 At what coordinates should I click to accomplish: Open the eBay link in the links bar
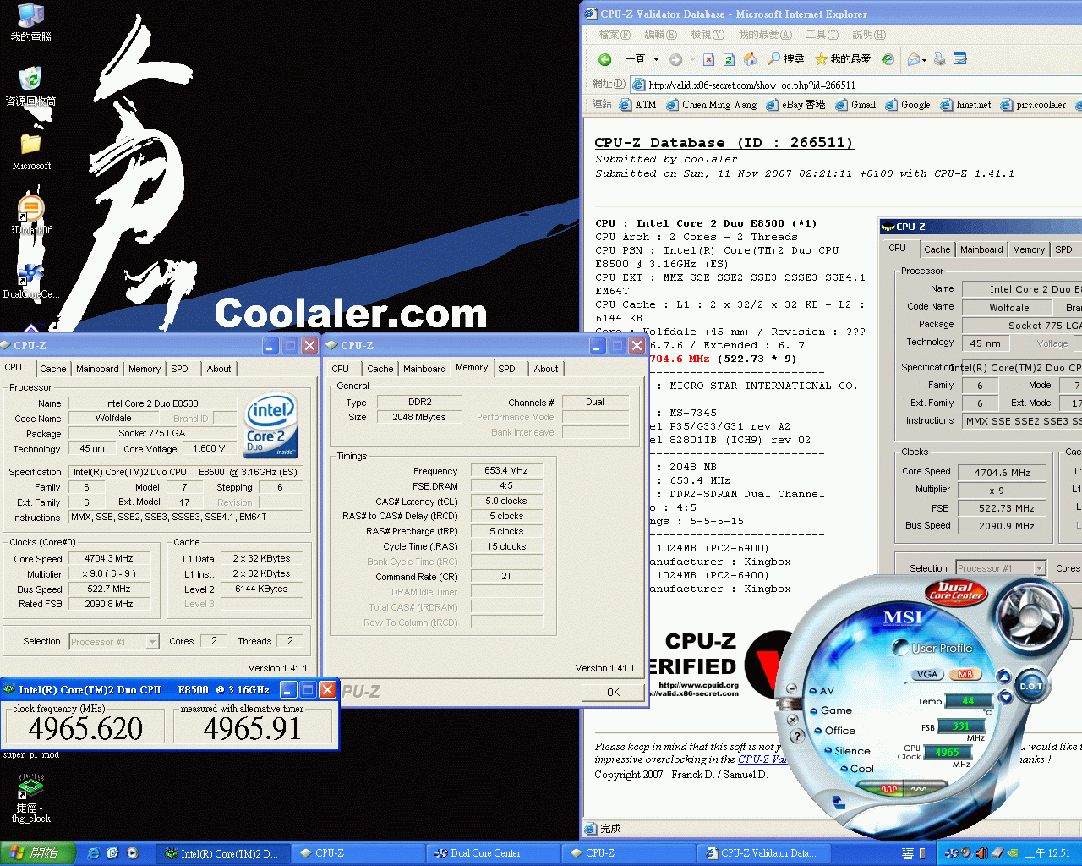(x=796, y=105)
